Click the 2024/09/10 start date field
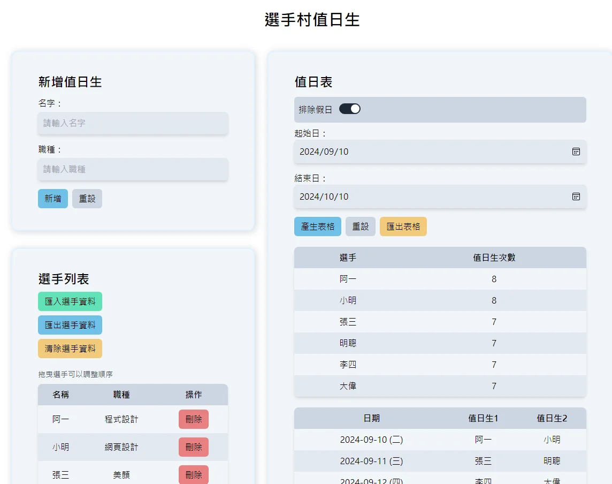This screenshot has width=612, height=484. (x=440, y=152)
